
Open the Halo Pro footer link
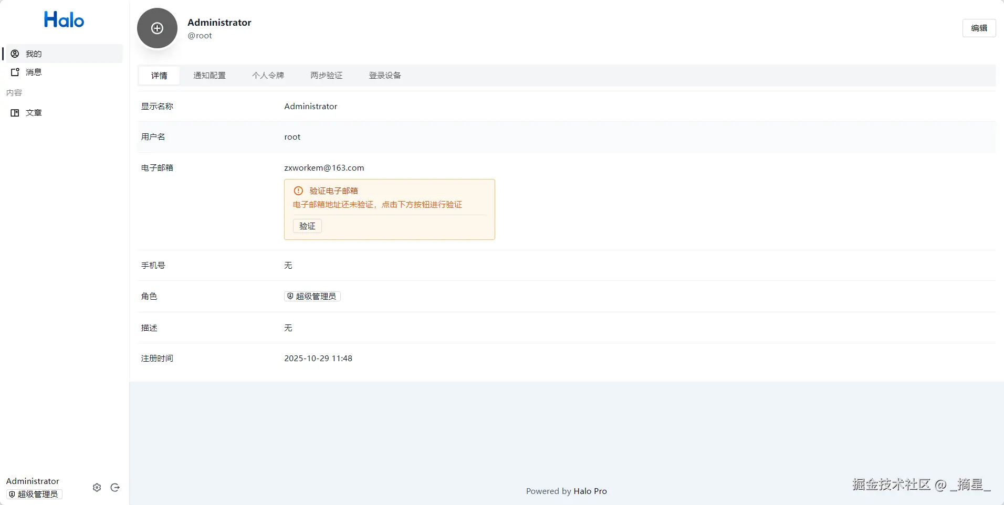(x=590, y=491)
